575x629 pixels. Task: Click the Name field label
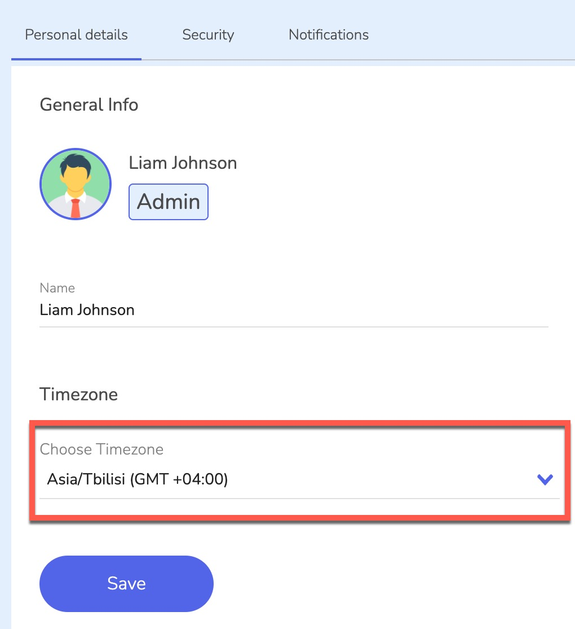[x=57, y=288]
